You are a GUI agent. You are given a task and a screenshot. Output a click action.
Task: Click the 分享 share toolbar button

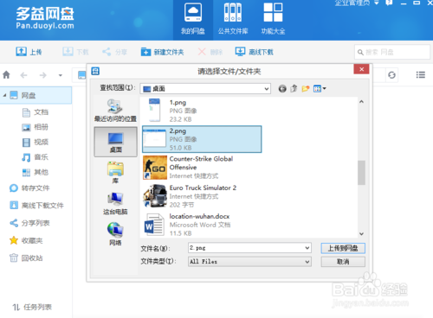(x=114, y=52)
